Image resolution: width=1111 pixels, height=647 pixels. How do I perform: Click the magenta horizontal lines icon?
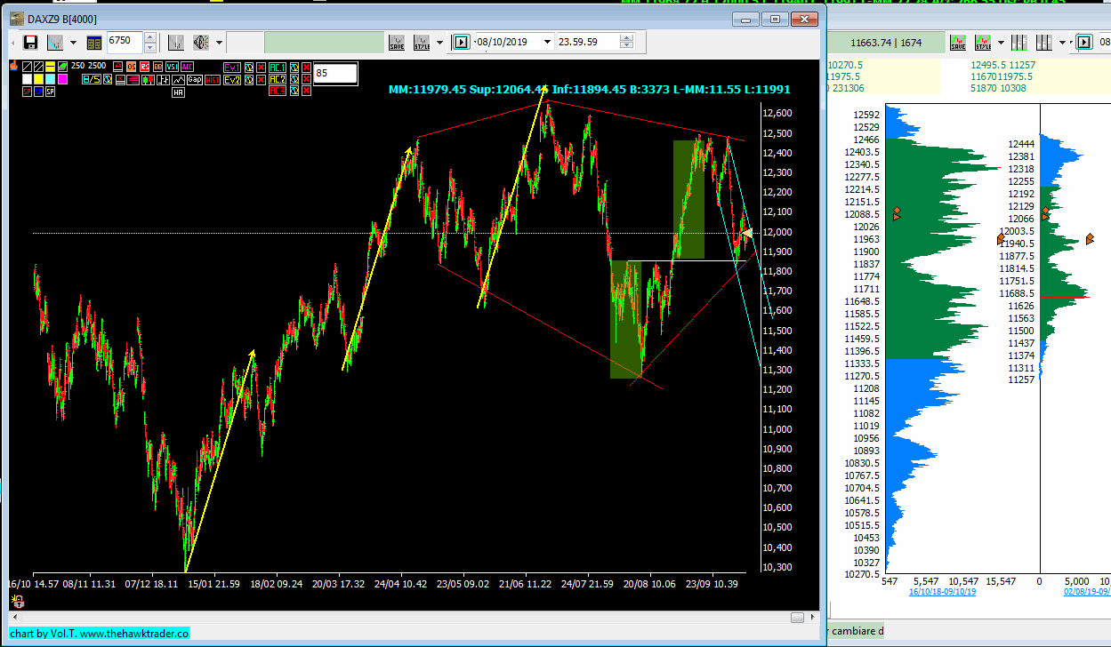pos(133,80)
